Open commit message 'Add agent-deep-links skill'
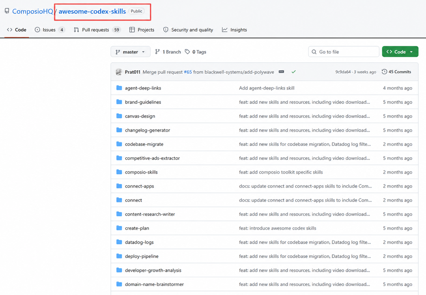The width and height of the screenshot is (426, 295). pos(267,88)
